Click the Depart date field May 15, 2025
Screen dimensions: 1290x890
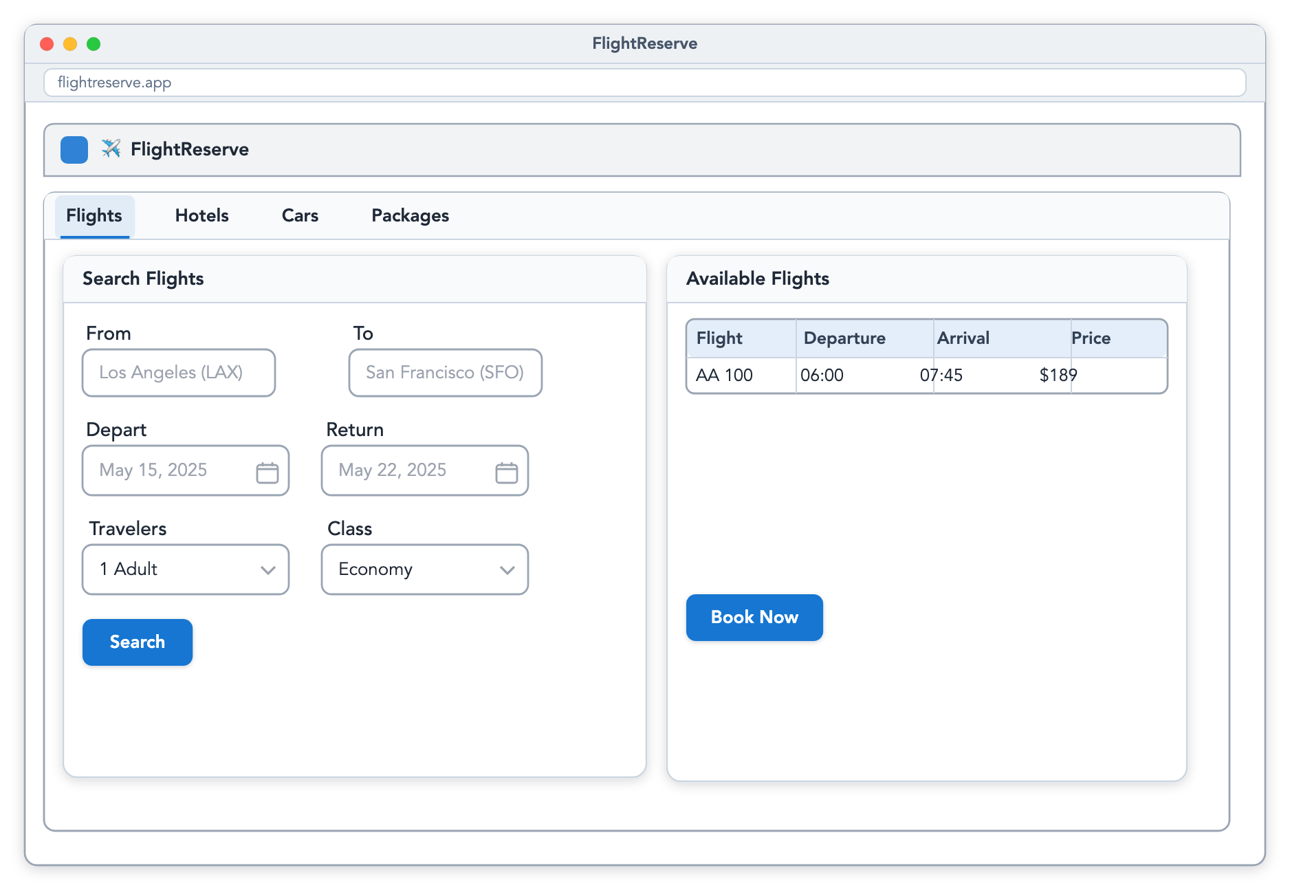pos(186,470)
